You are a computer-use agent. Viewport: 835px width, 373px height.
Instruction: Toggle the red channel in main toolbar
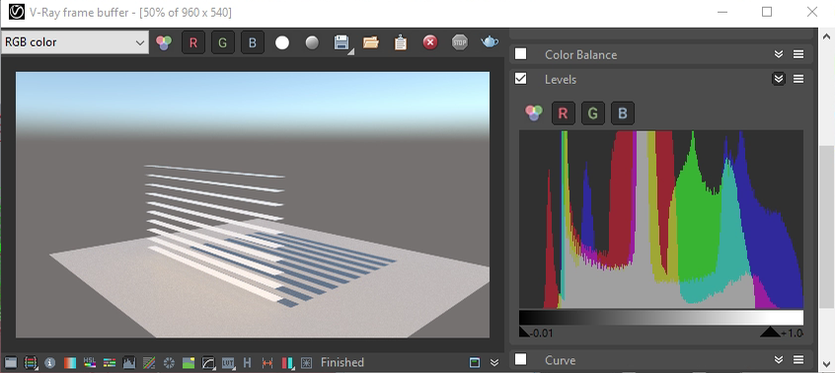tap(193, 42)
